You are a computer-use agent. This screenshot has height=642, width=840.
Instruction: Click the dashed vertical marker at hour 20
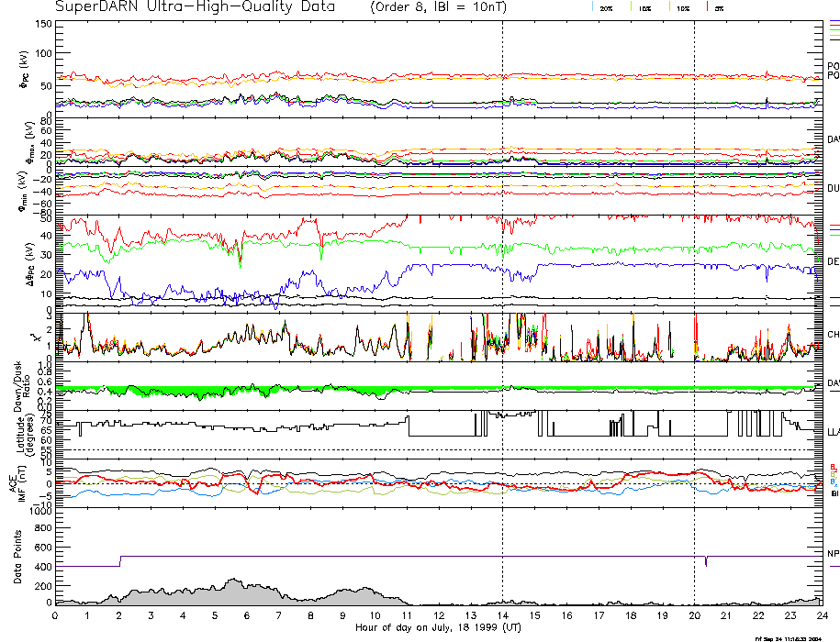694,275
